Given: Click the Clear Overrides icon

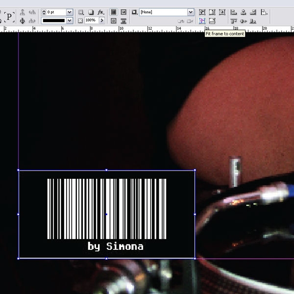Looking at the screenshot, I should 181,21.
